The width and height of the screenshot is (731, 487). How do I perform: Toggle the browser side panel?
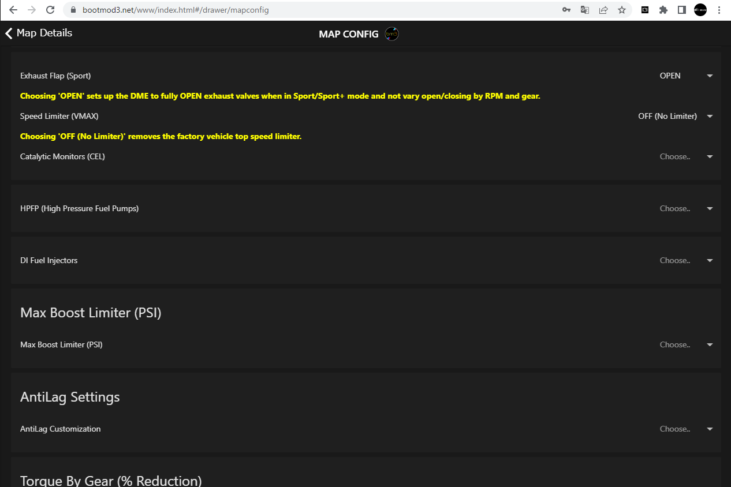(682, 10)
